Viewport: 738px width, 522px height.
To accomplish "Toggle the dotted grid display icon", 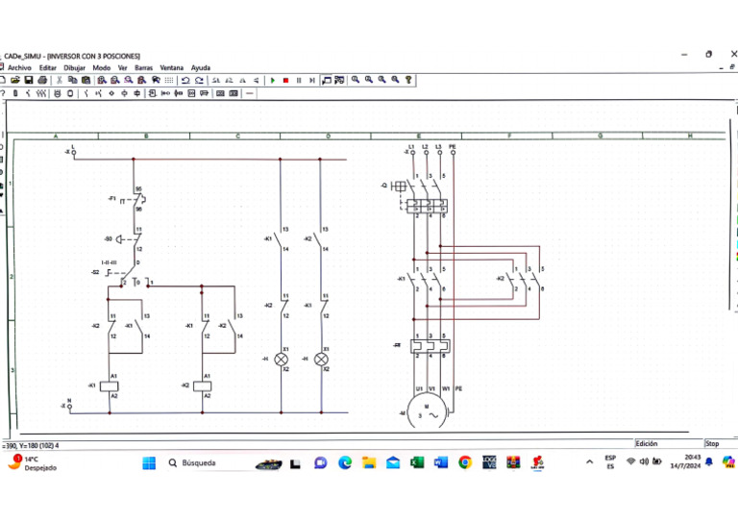I will (x=169, y=81).
